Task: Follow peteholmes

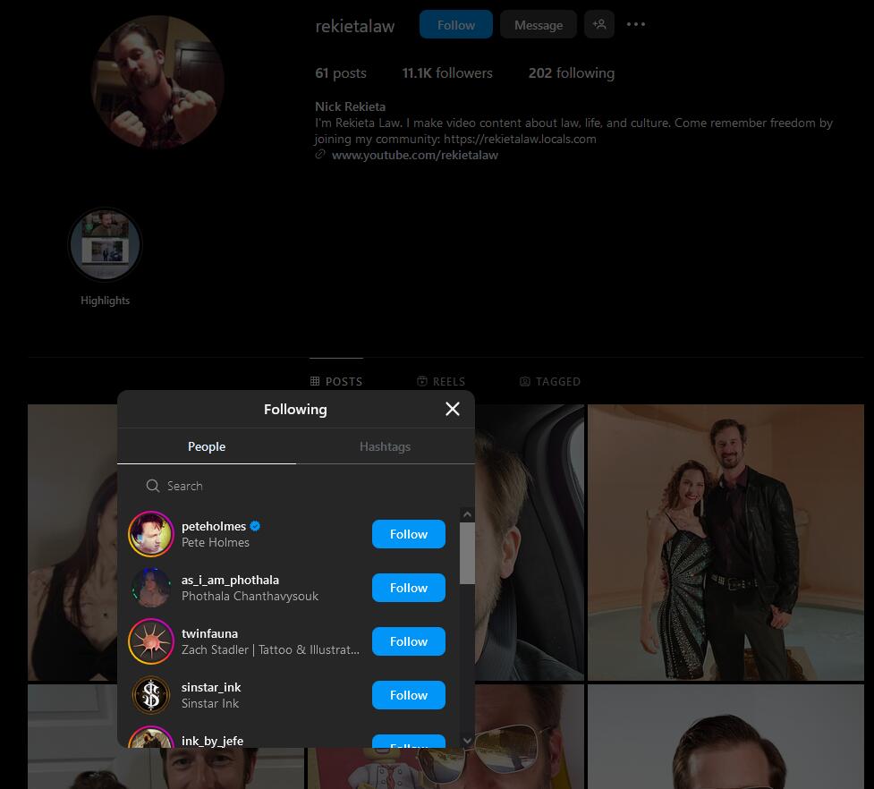Action: tap(409, 534)
